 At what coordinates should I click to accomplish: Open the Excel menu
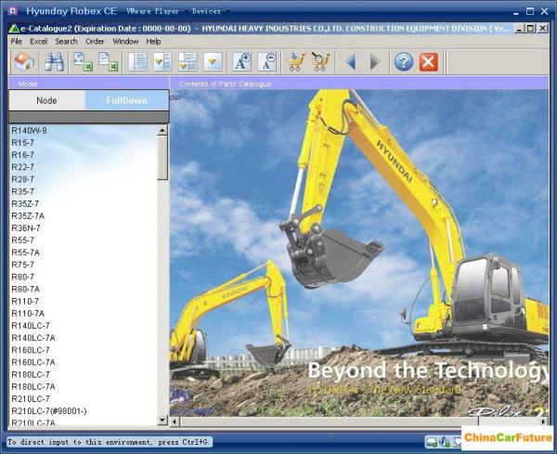tap(38, 42)
